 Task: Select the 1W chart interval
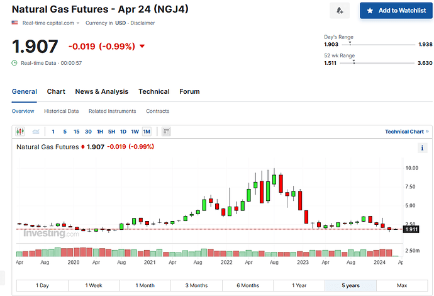click(135, 132)
